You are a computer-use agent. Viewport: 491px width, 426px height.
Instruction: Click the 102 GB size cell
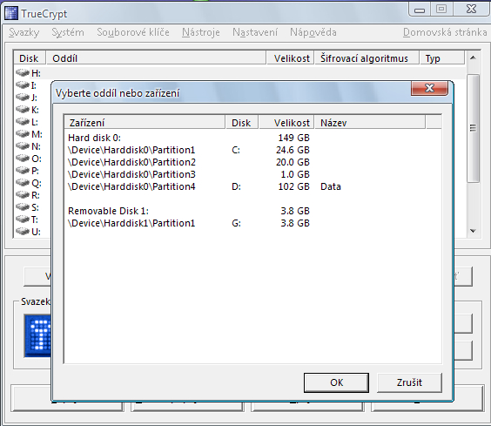click(x=293, y=186)
